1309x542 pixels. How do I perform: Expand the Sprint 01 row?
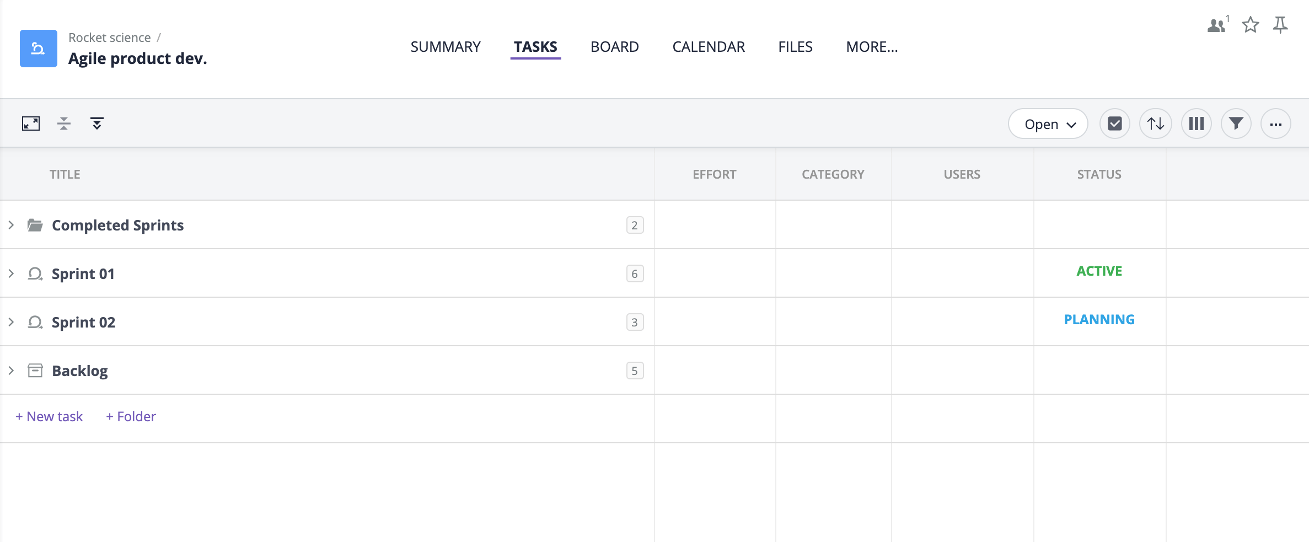point(11,273)
